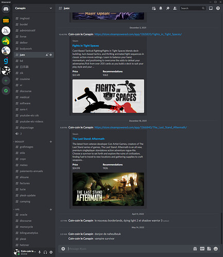Click 'donjon de naheulbeuk' message text

coord(108,234)
